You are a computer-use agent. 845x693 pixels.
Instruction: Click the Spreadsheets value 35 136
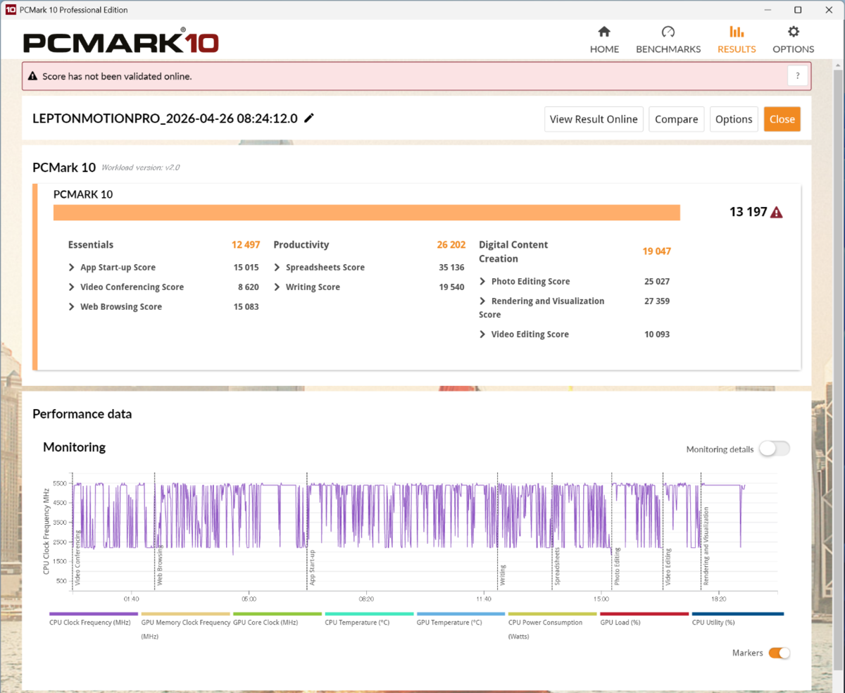(452, 268)
